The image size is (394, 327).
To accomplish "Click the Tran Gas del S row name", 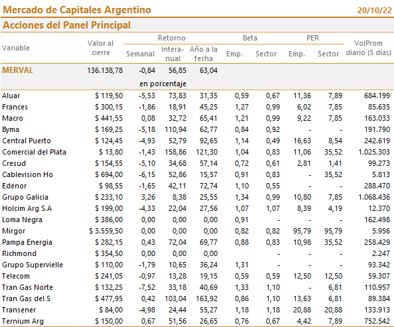I will point(26,299).
